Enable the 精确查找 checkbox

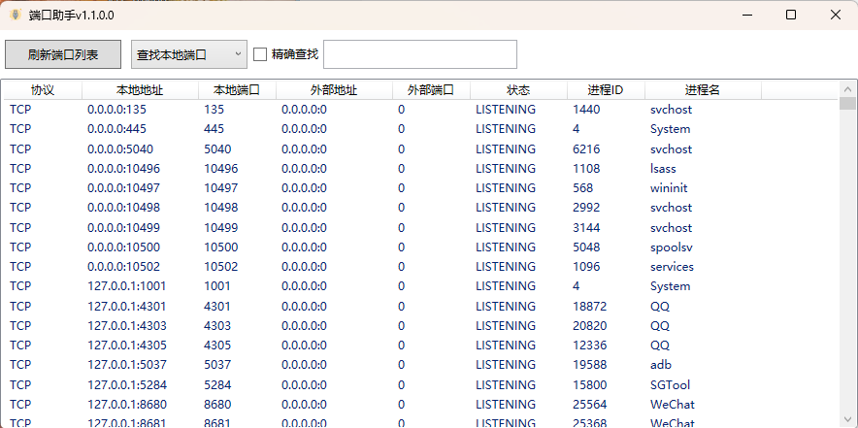click(x=260, y=54)
